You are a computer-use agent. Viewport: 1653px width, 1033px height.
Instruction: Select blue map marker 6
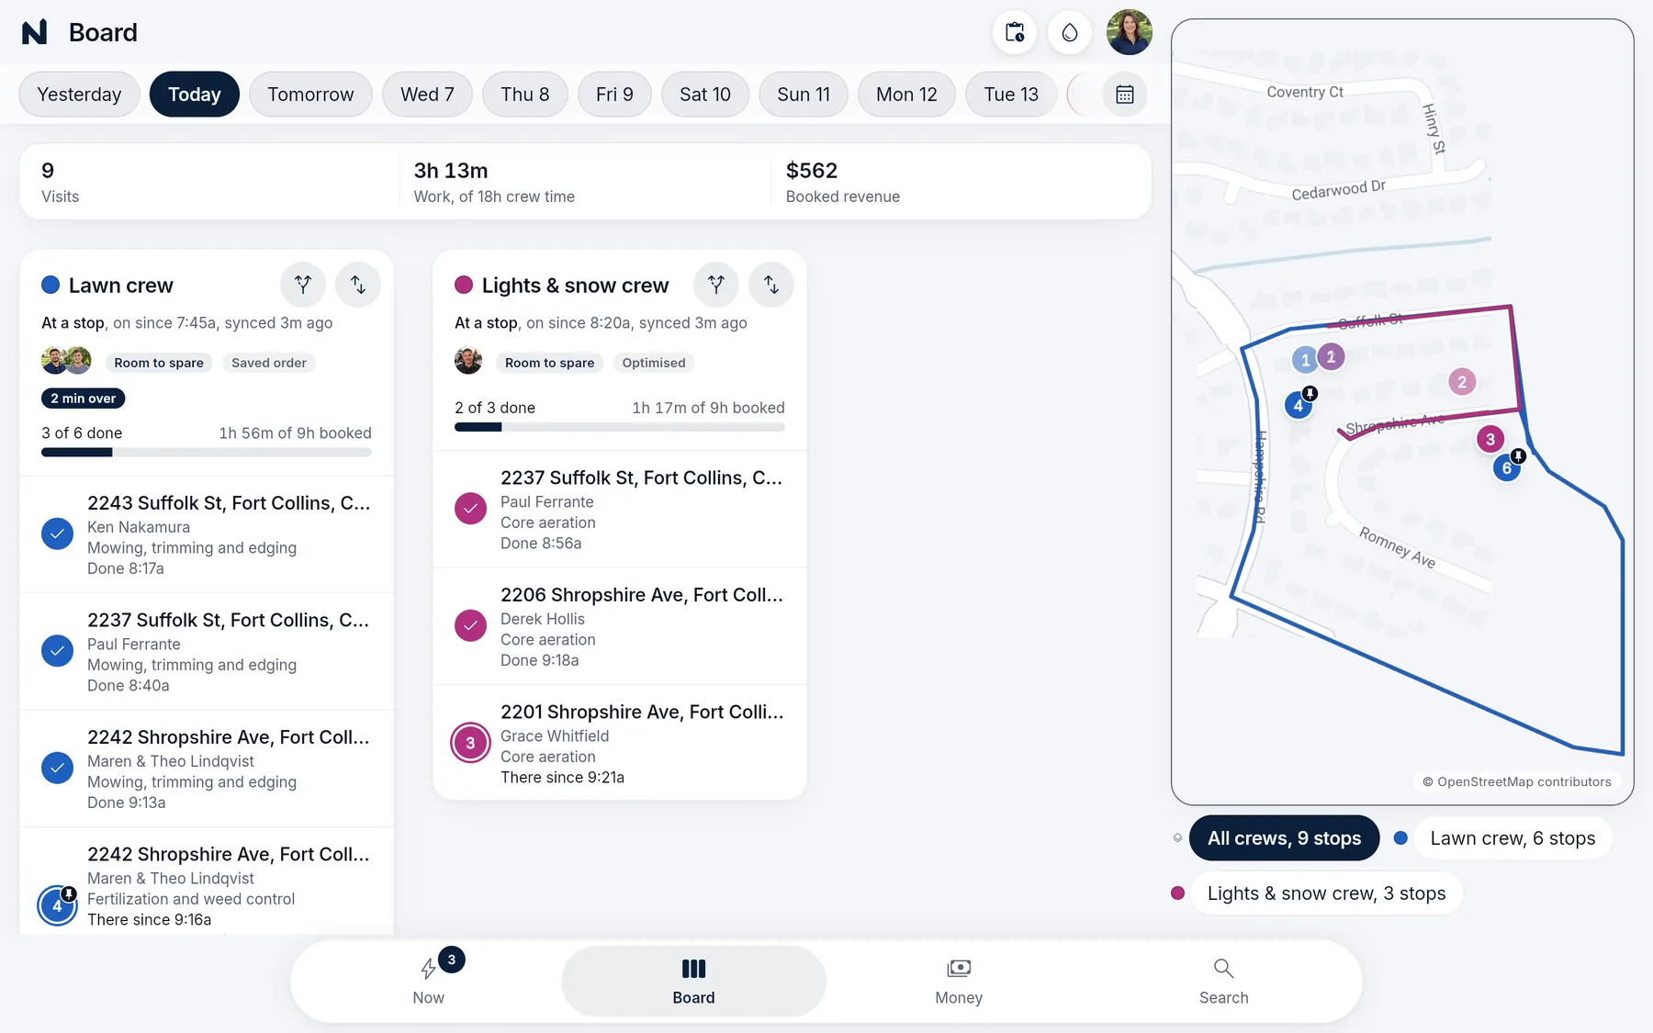[1506, 467]
